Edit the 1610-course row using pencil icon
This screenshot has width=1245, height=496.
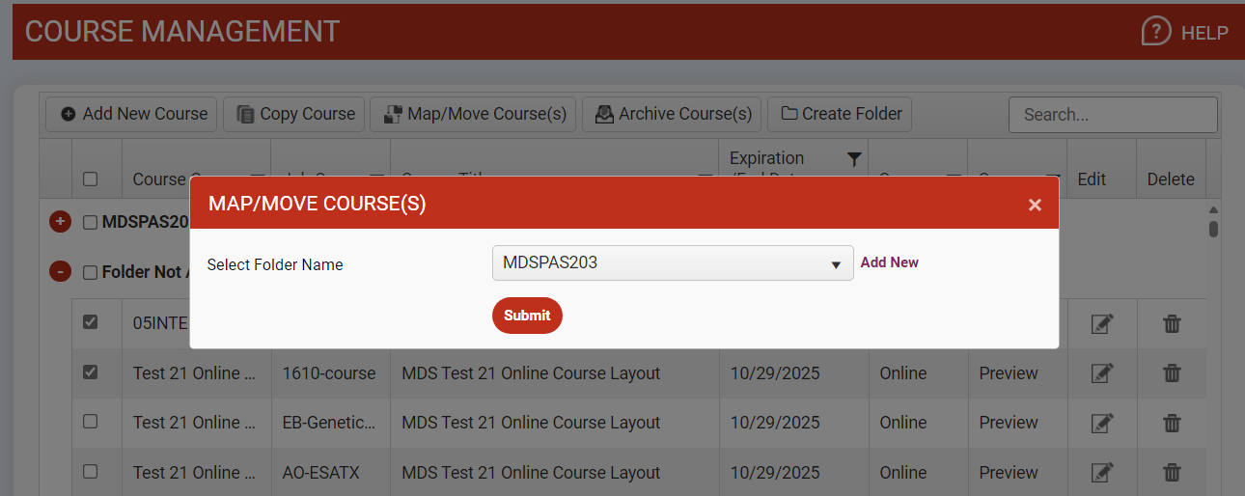click(1101, 373)
